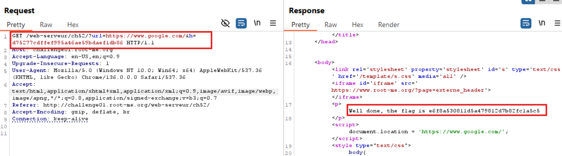
Task: Select the Pretty tab in Request panel
Action: (x=16, y=24)
